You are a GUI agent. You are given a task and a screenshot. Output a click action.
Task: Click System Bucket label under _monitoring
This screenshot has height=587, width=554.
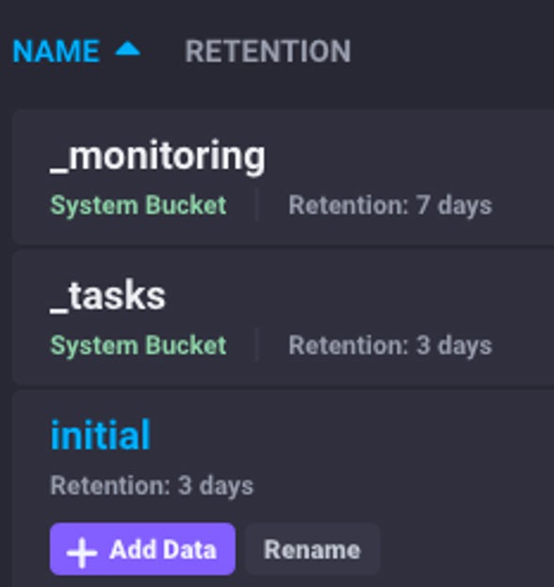pos(138,205)
